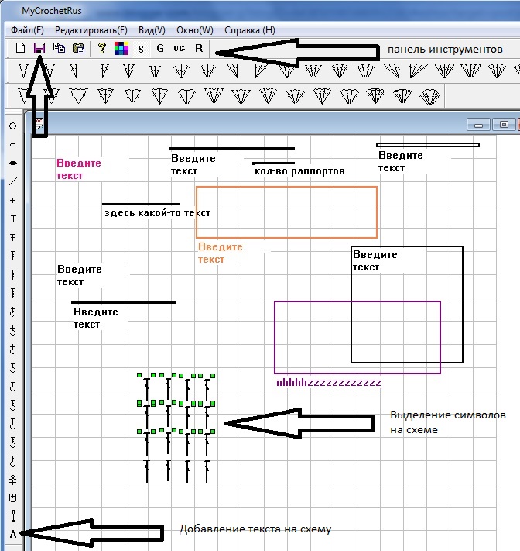
Task: Select the T with two crossbars stitch tool
Action: tap(13, 256)
